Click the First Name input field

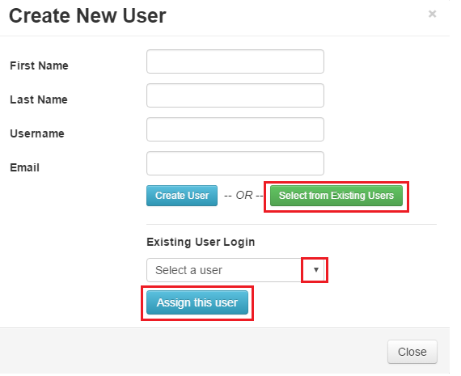point(235,61)
